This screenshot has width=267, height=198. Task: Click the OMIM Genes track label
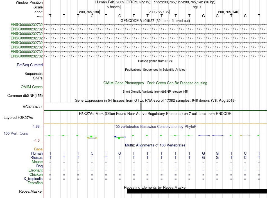pyautogui.click(x=31, y=87)
